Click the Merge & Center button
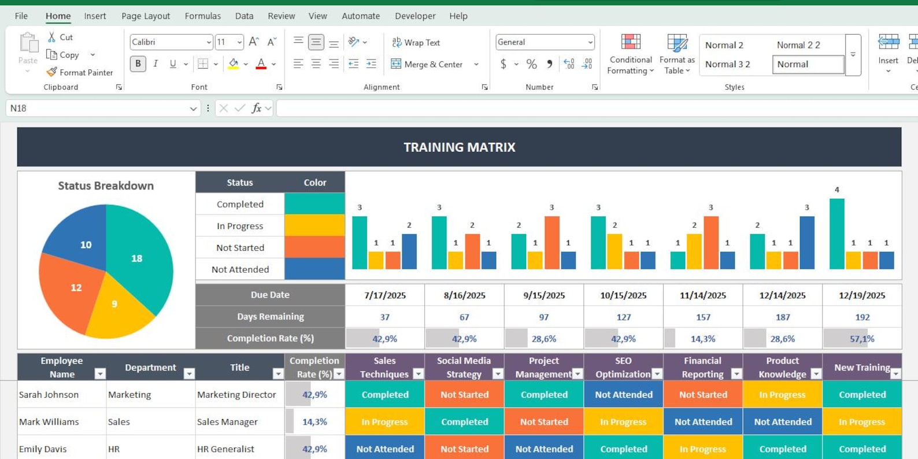 click(427, 64)
